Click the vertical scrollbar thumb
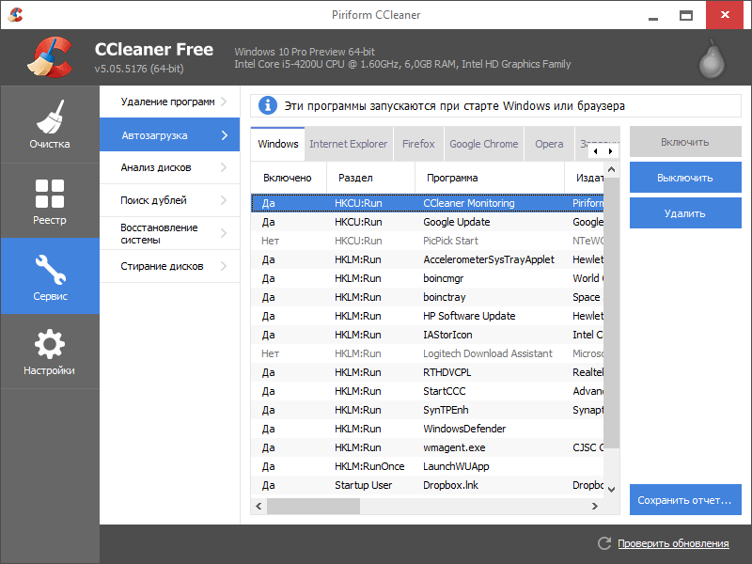The height and width of the screenshot is (564, 752). click(x=612, y=312)
